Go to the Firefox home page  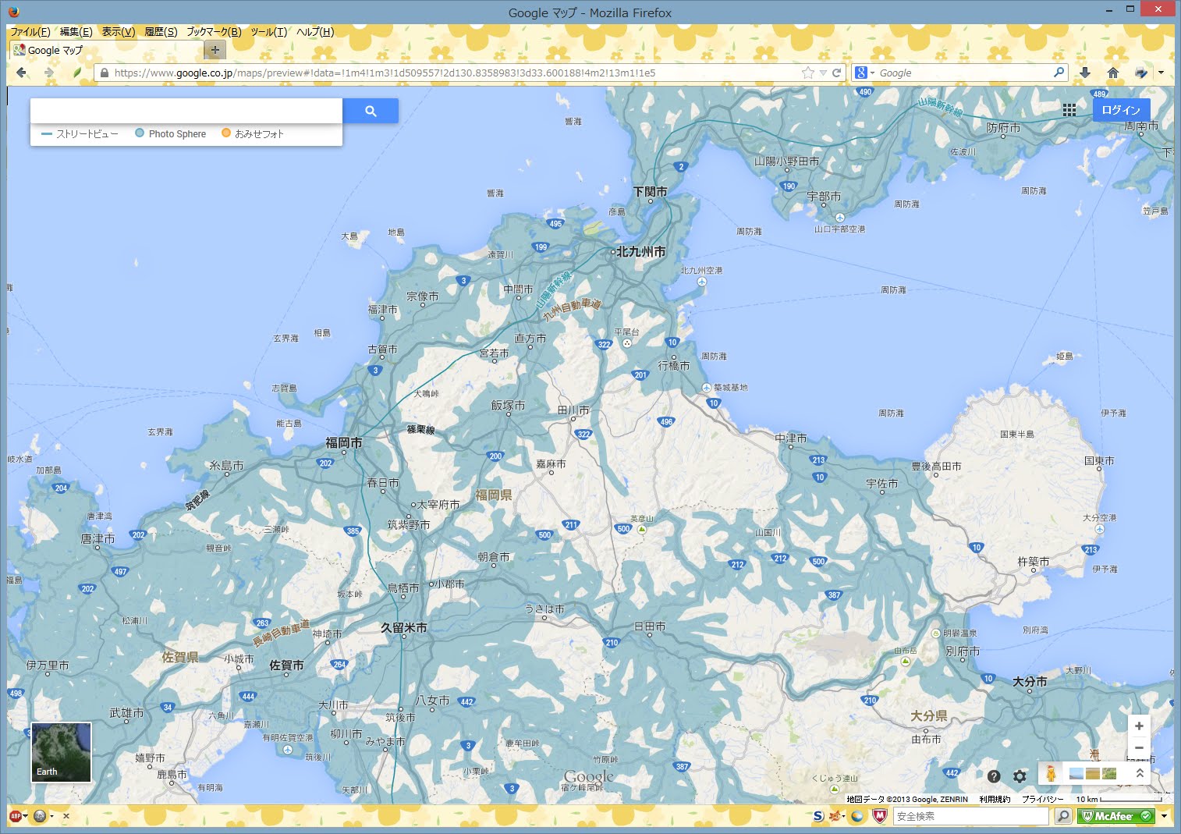[x=1113, y=73]
